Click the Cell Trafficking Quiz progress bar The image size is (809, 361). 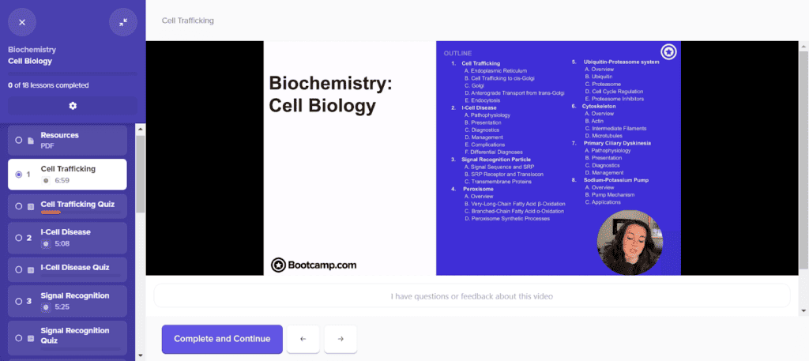click(81, 212)
